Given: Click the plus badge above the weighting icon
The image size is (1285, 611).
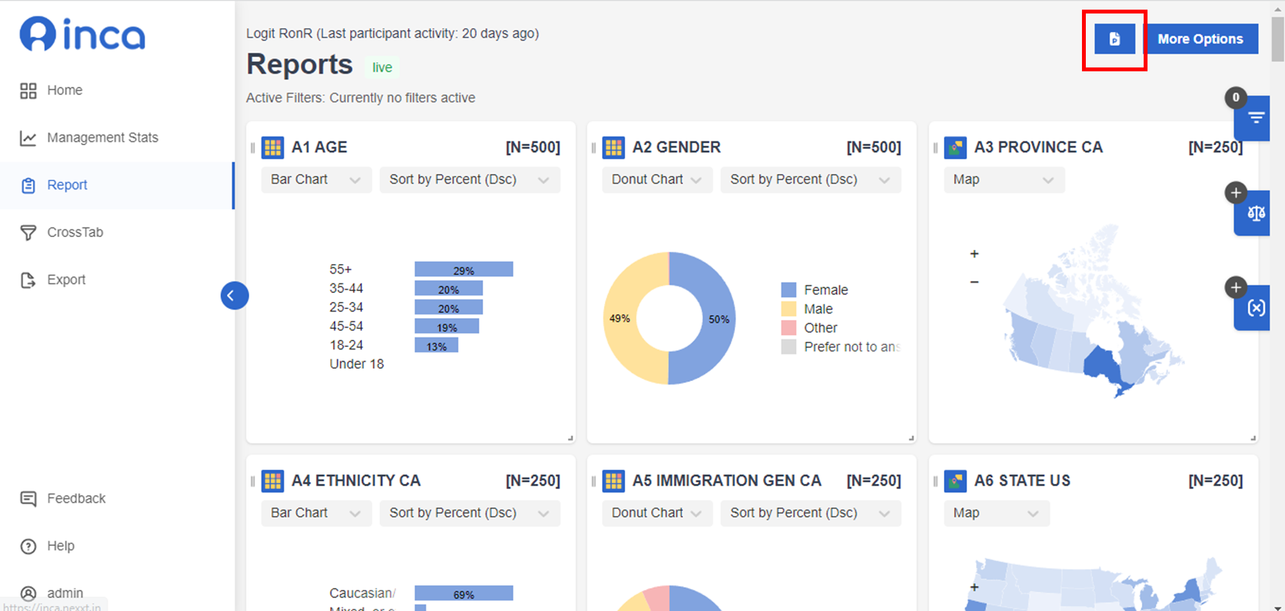Looking at the screenshot, I should (x=1236, y=193).
